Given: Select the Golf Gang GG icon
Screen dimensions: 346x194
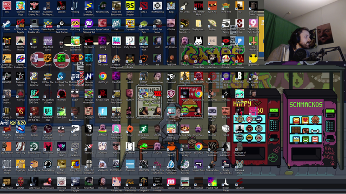Looking at the screenshot, I should pos(75,23).
